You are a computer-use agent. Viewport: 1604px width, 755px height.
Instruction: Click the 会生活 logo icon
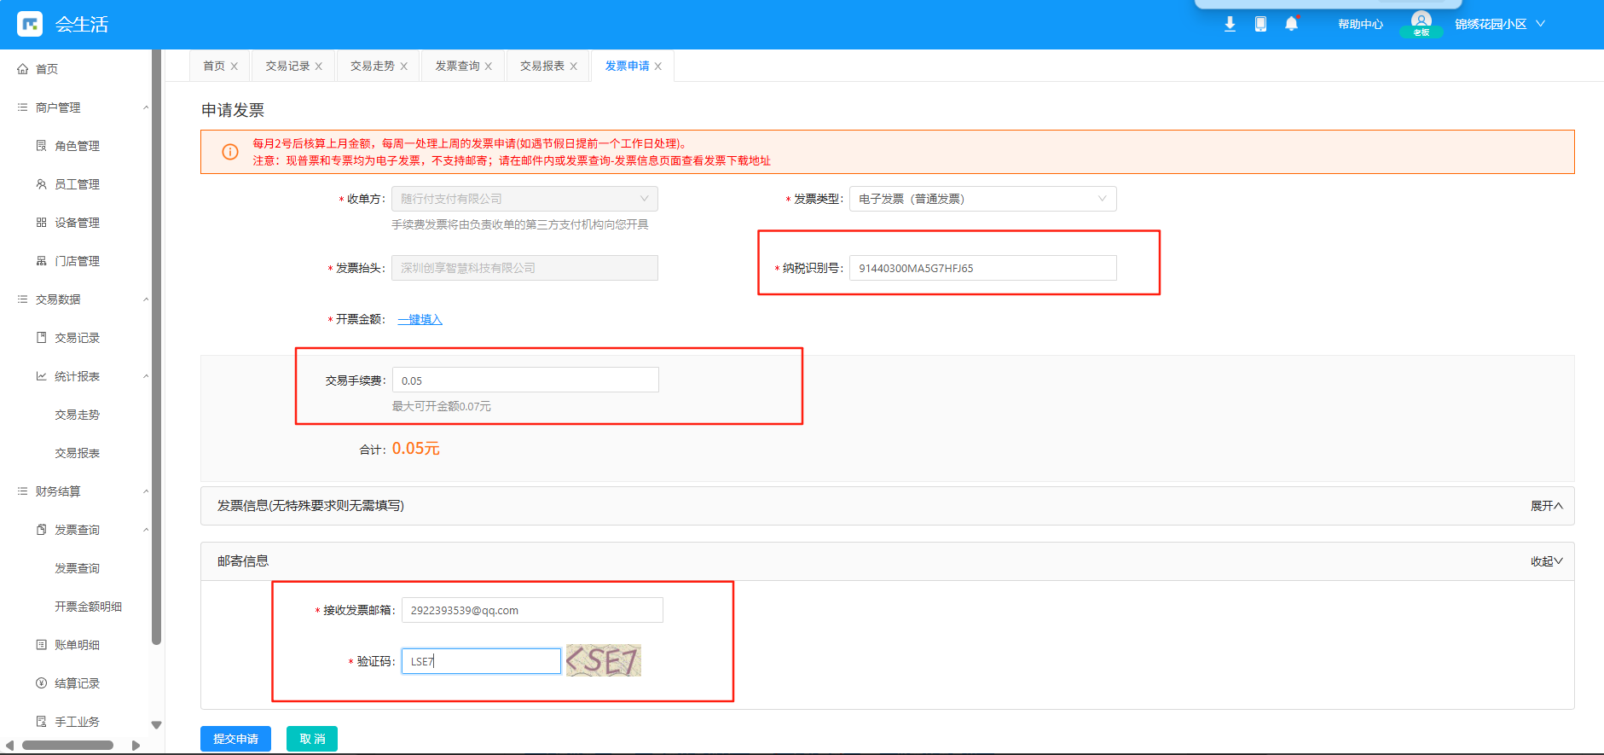pos(30,24)
